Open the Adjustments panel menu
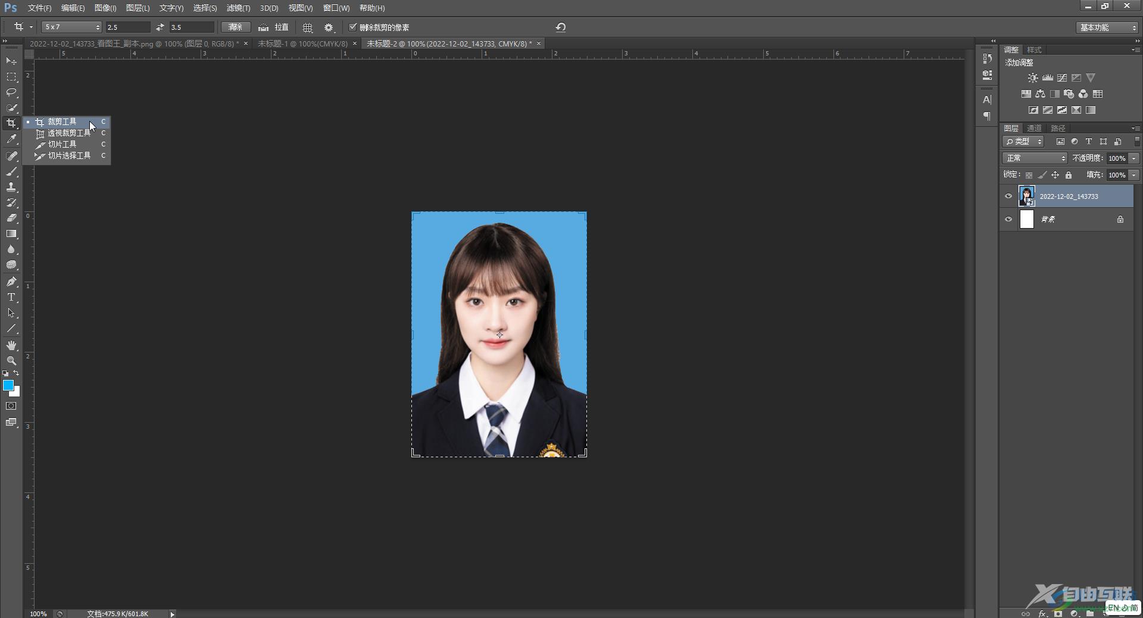 pyautogui.click(x=1135, y=50)
